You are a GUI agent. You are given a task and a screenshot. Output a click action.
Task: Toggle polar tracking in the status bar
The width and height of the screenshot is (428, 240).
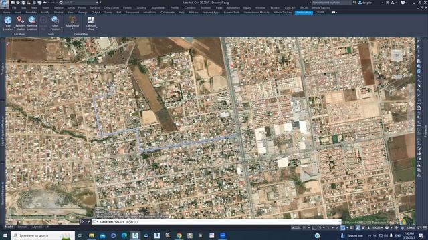click(319, 228)
